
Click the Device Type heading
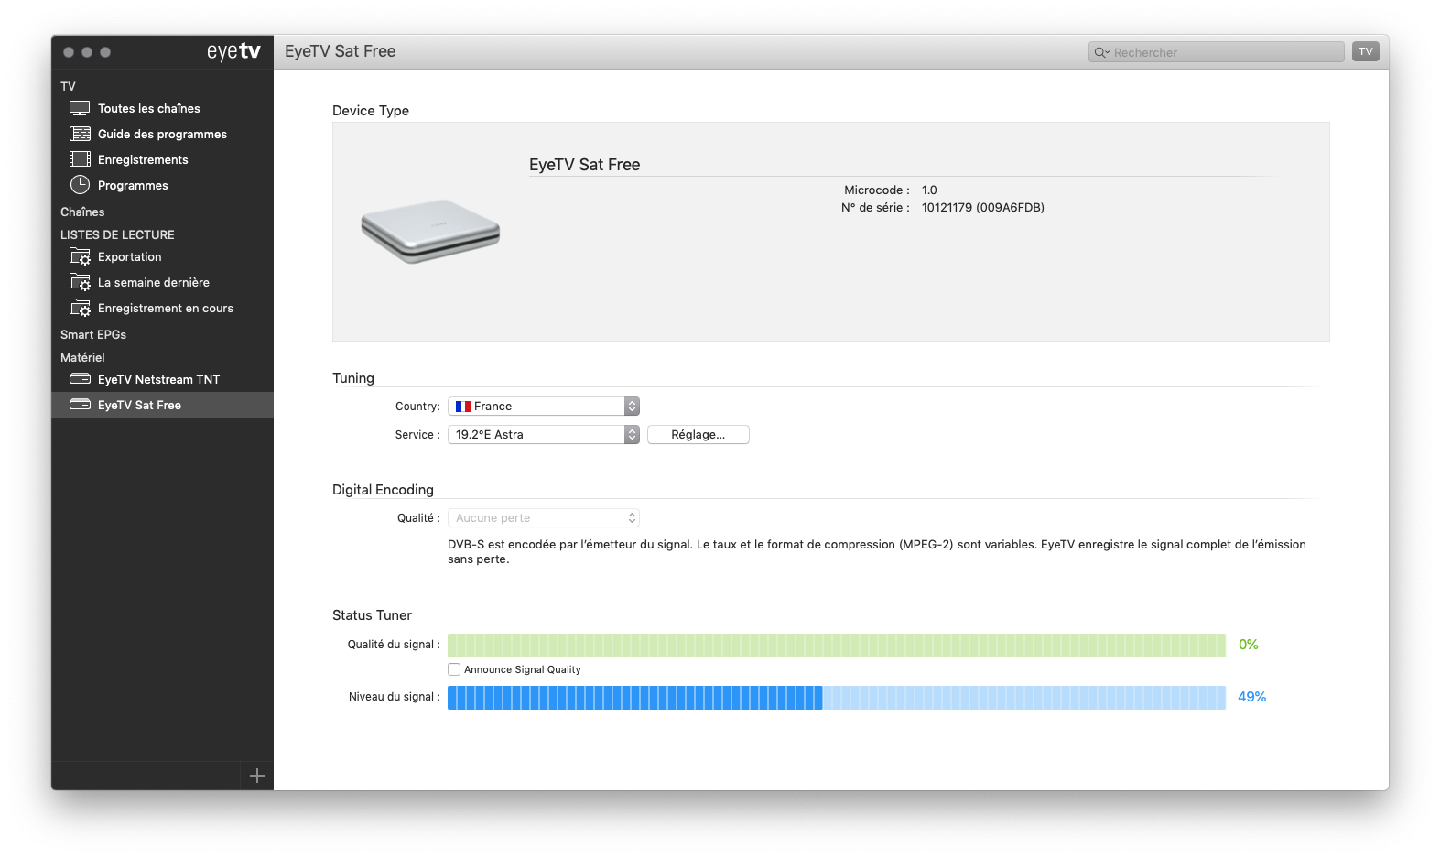(371, 111)
